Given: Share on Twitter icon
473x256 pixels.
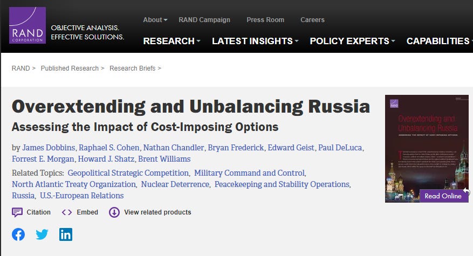Looking at the screenshot, I should click(x=42, y=234).
